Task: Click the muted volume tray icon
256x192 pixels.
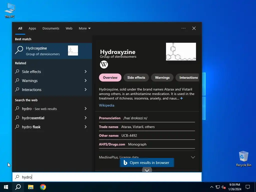Action: 223,187
